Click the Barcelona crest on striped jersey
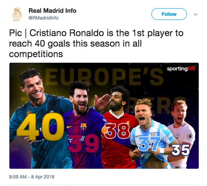The height and width of the screenshot is (186, 207). (x=84, y=126)
